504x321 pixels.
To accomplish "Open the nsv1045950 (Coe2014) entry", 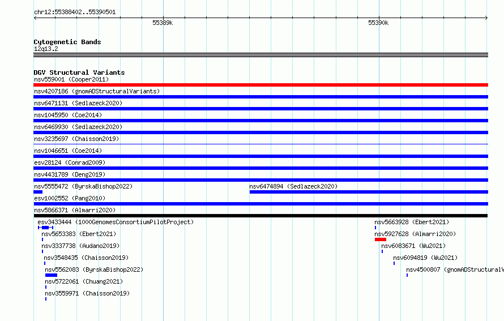I will pyautogui.click(x=68, y=115).
